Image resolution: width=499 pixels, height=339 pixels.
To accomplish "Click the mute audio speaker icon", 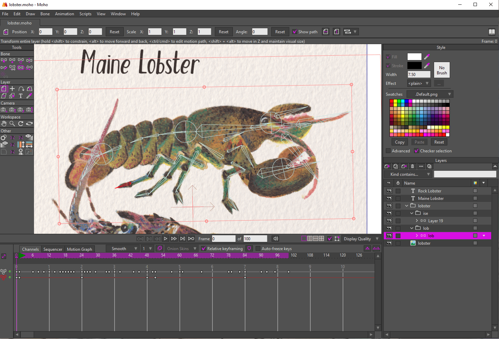I will tap(276, 239).
